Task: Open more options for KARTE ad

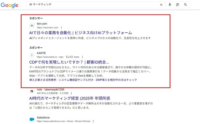Action: pyautogui.click(x=82, y=57)
